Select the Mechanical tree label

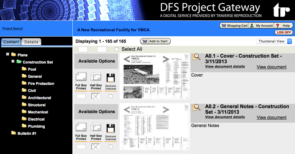[x=38, y=112]
